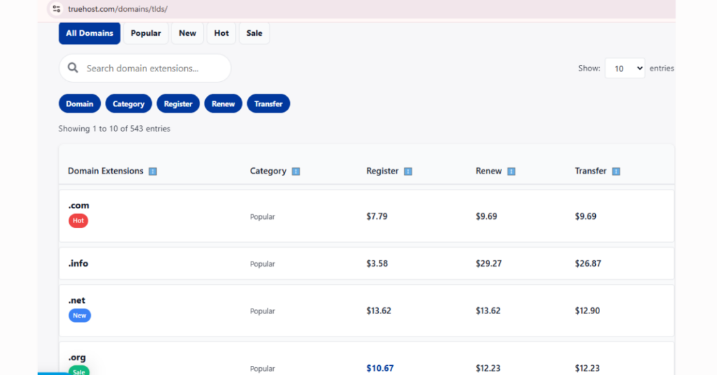Click the Renew filter pill button
This screenshot has height=375, width=717.
[x=223, y=104]
